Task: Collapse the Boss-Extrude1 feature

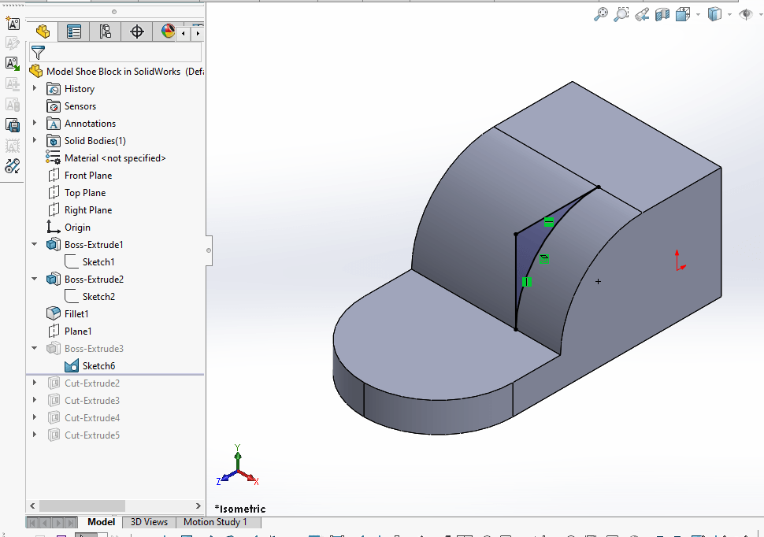Action: [x=35, y=245]
